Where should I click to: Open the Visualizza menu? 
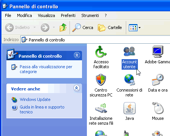(x=46, y=15)
